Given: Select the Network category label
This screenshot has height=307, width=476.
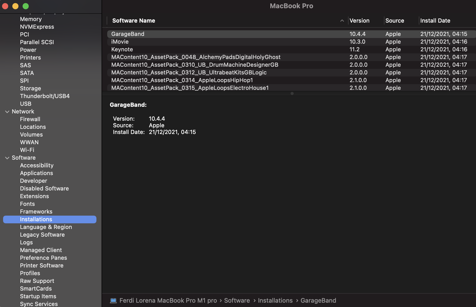Looking at the screenshot, I should click(23, 112).
